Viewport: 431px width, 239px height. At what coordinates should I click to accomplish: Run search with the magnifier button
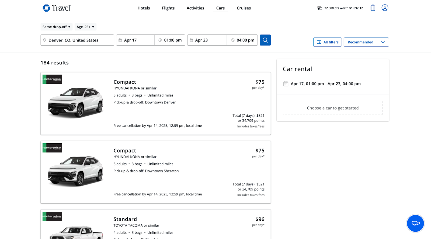pos(265,40)
